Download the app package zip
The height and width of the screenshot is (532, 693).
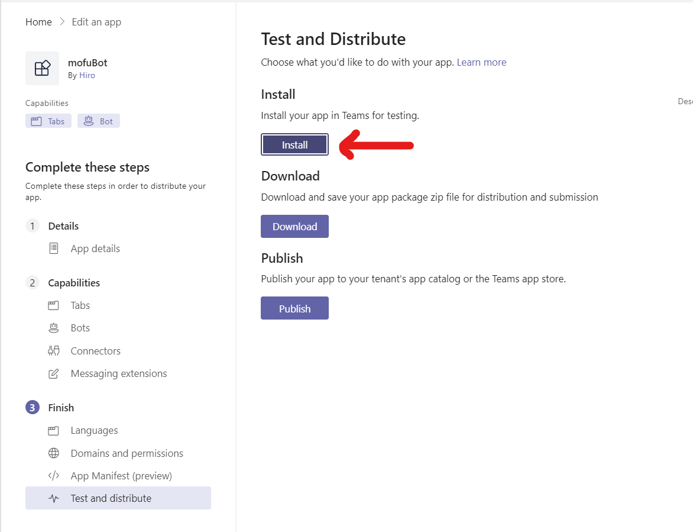pyautogui.click(x=295, y=227)
